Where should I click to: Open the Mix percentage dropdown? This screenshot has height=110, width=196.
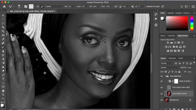pos(99,6)
